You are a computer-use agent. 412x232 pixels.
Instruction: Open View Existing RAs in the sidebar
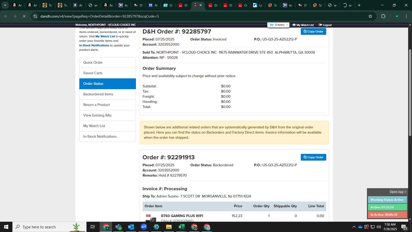pos(108,115)
